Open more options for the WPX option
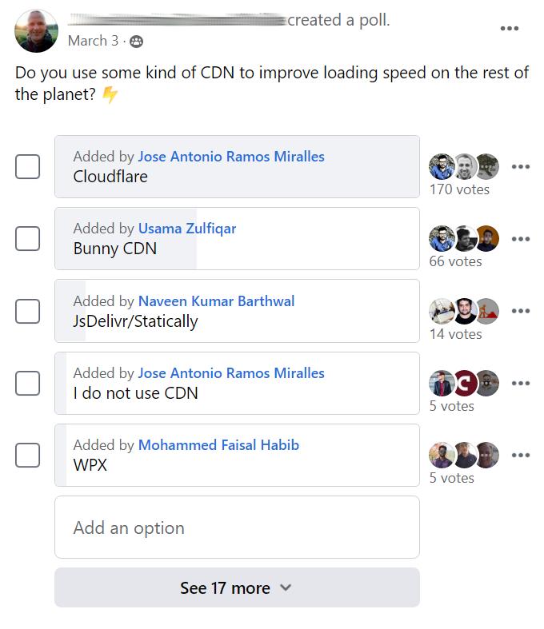The width and height of the screenshot is (544, 629). 521,456
